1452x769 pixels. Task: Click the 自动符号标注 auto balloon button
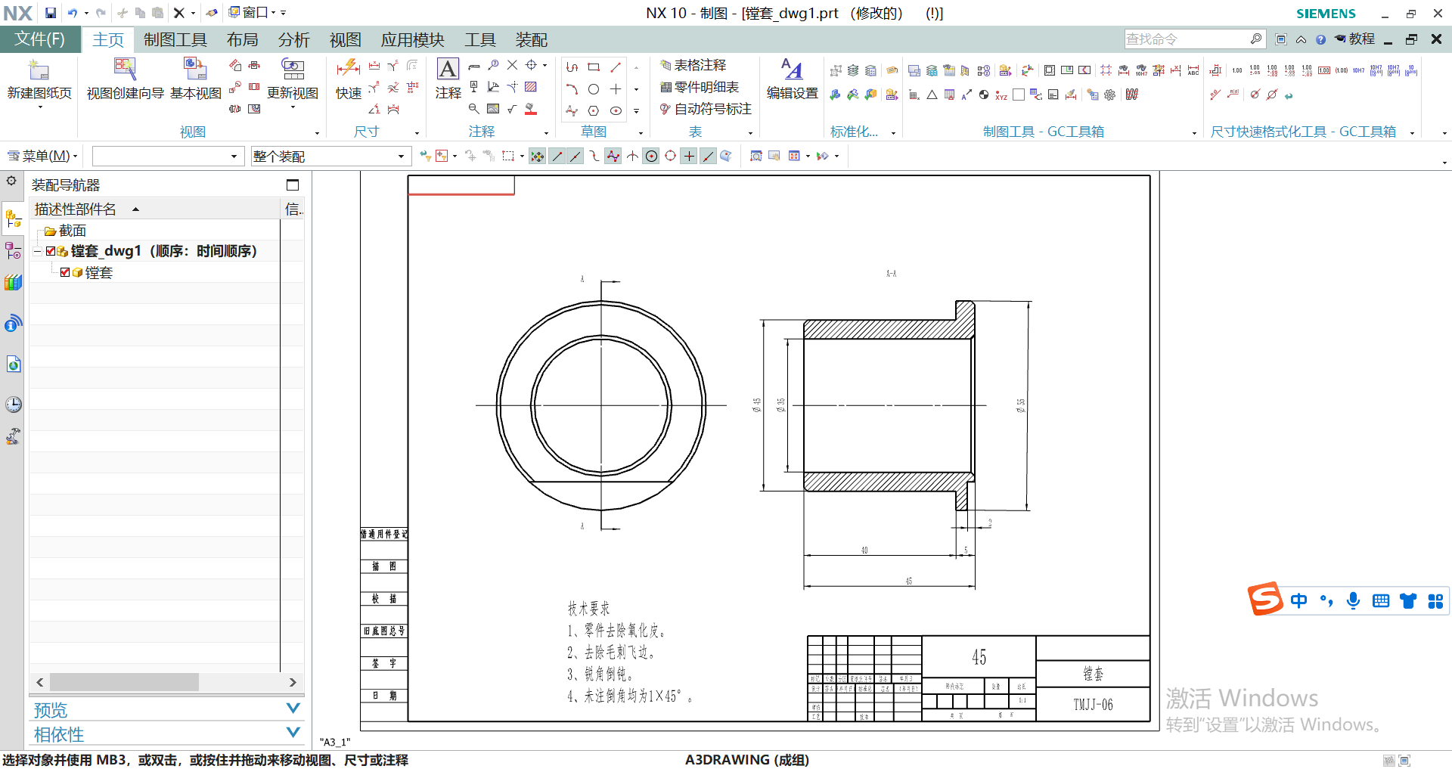(x=706, y=109)
